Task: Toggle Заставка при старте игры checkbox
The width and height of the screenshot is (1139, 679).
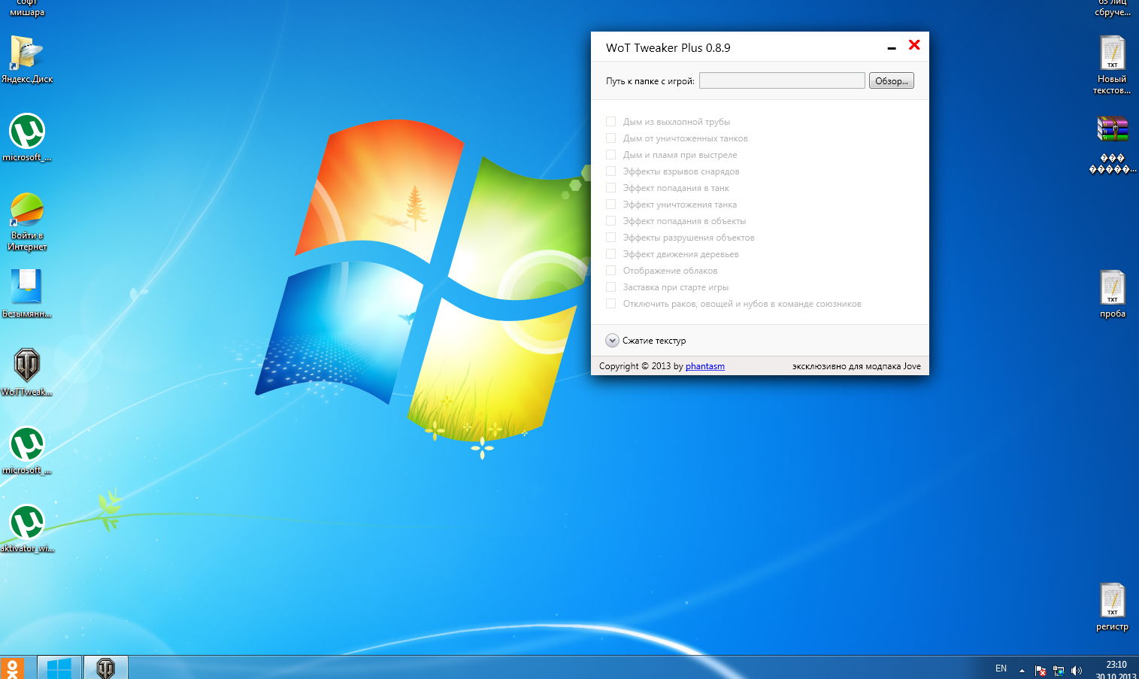Action: [x=610, y=287]
